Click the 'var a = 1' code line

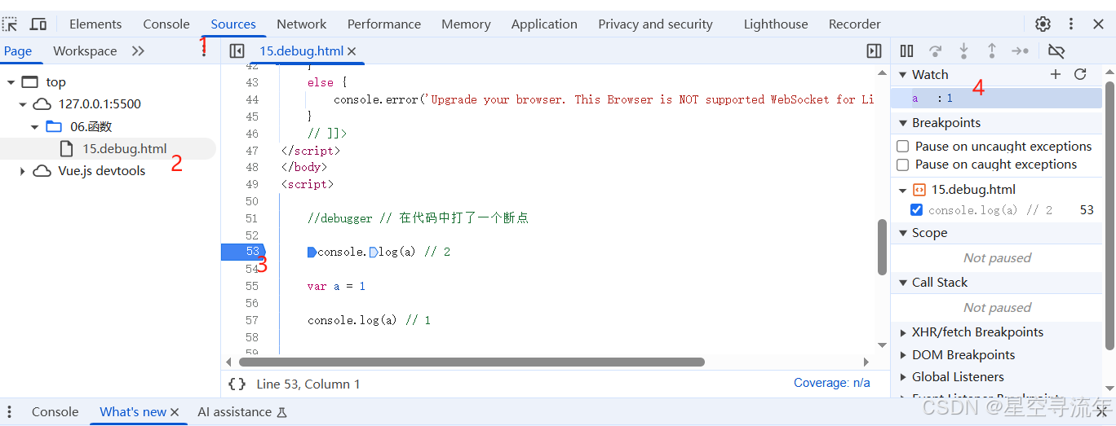click(336, 286)
